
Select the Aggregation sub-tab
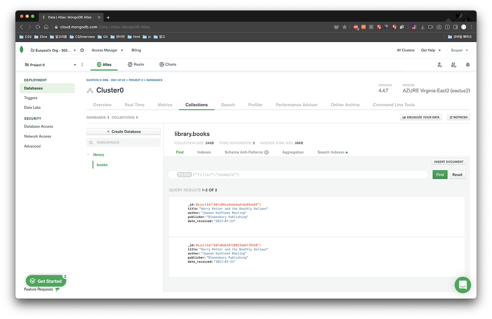(293, 152)
